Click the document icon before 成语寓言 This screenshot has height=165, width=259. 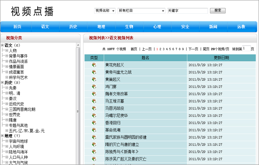pyautogui.click(x=6, y=72)
